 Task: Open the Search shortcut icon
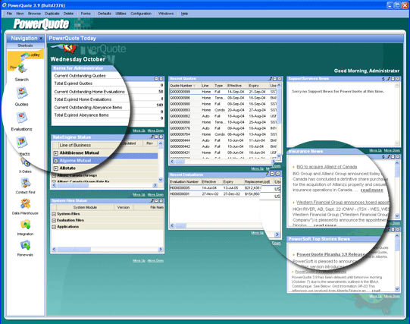coord(22,69)
